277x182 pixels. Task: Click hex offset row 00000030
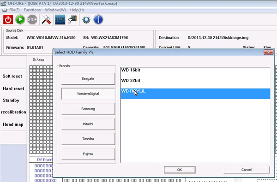pyautogui.click(x=45, y=180)
